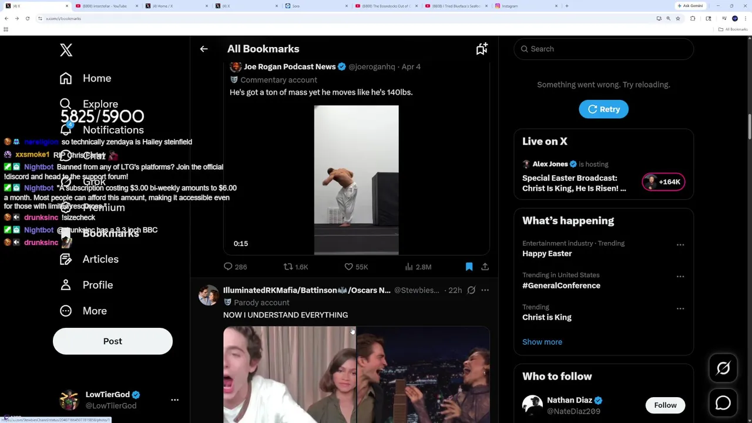Open Home in the X sidebar

coord(85,78)
